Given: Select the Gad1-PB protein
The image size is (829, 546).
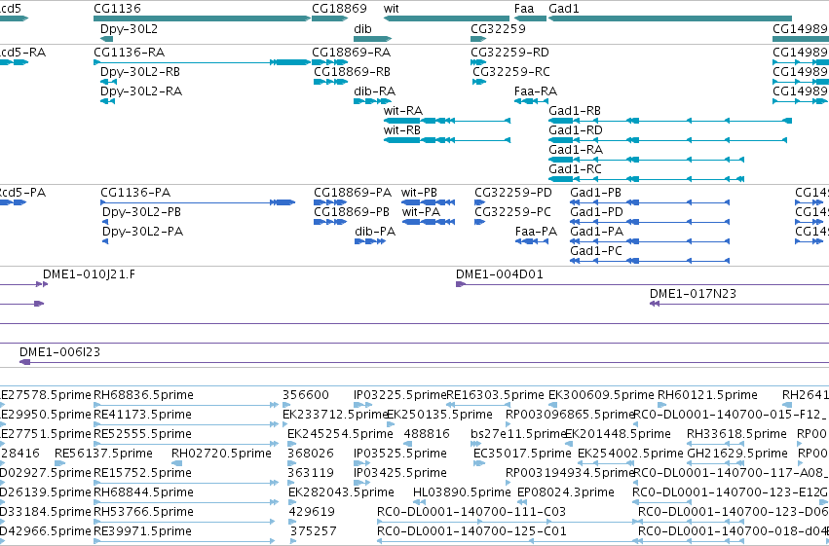Looking at the screenshot, I should [x=650, y=202].
